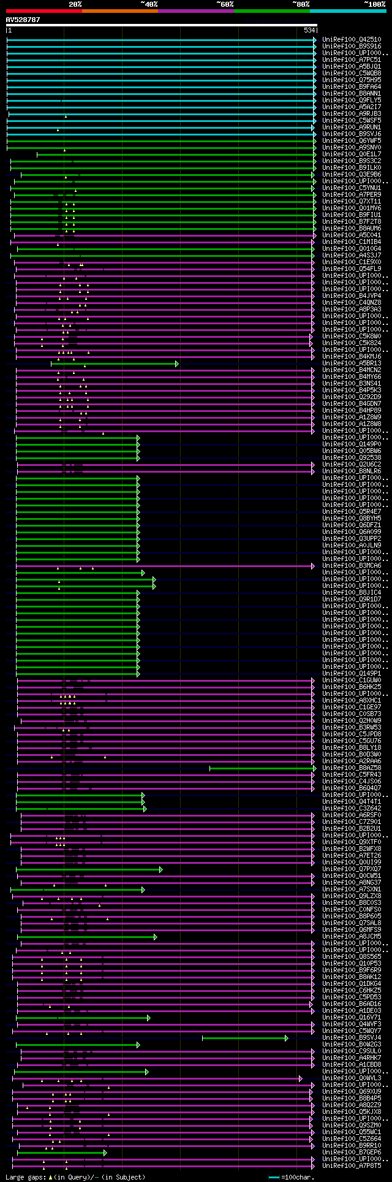Screen dimensions: 392x1182
Task: Click hit label UniRef100_A2RAA6
Action: [353, 761]
